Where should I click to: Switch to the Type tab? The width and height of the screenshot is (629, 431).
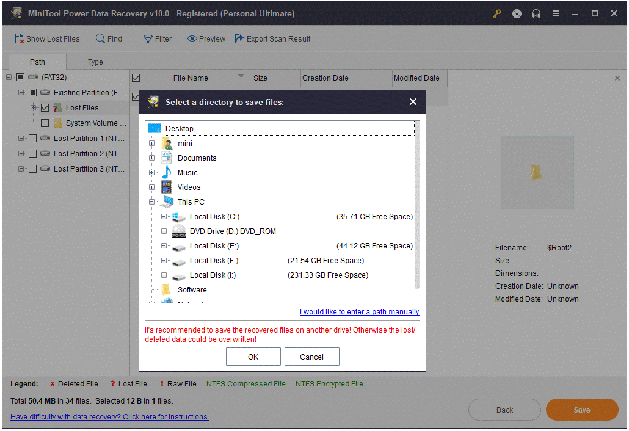(95, 62)
